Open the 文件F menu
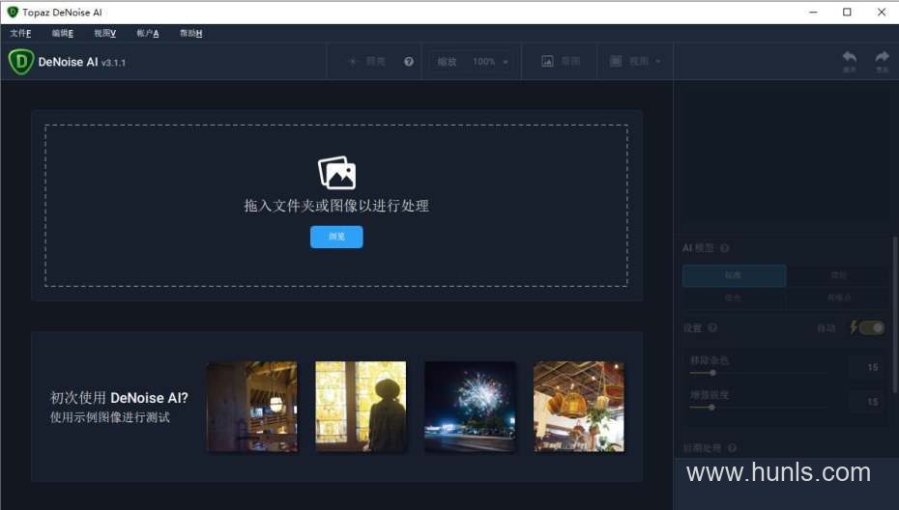Screen dimensions: 899x510 pos(20,33)
